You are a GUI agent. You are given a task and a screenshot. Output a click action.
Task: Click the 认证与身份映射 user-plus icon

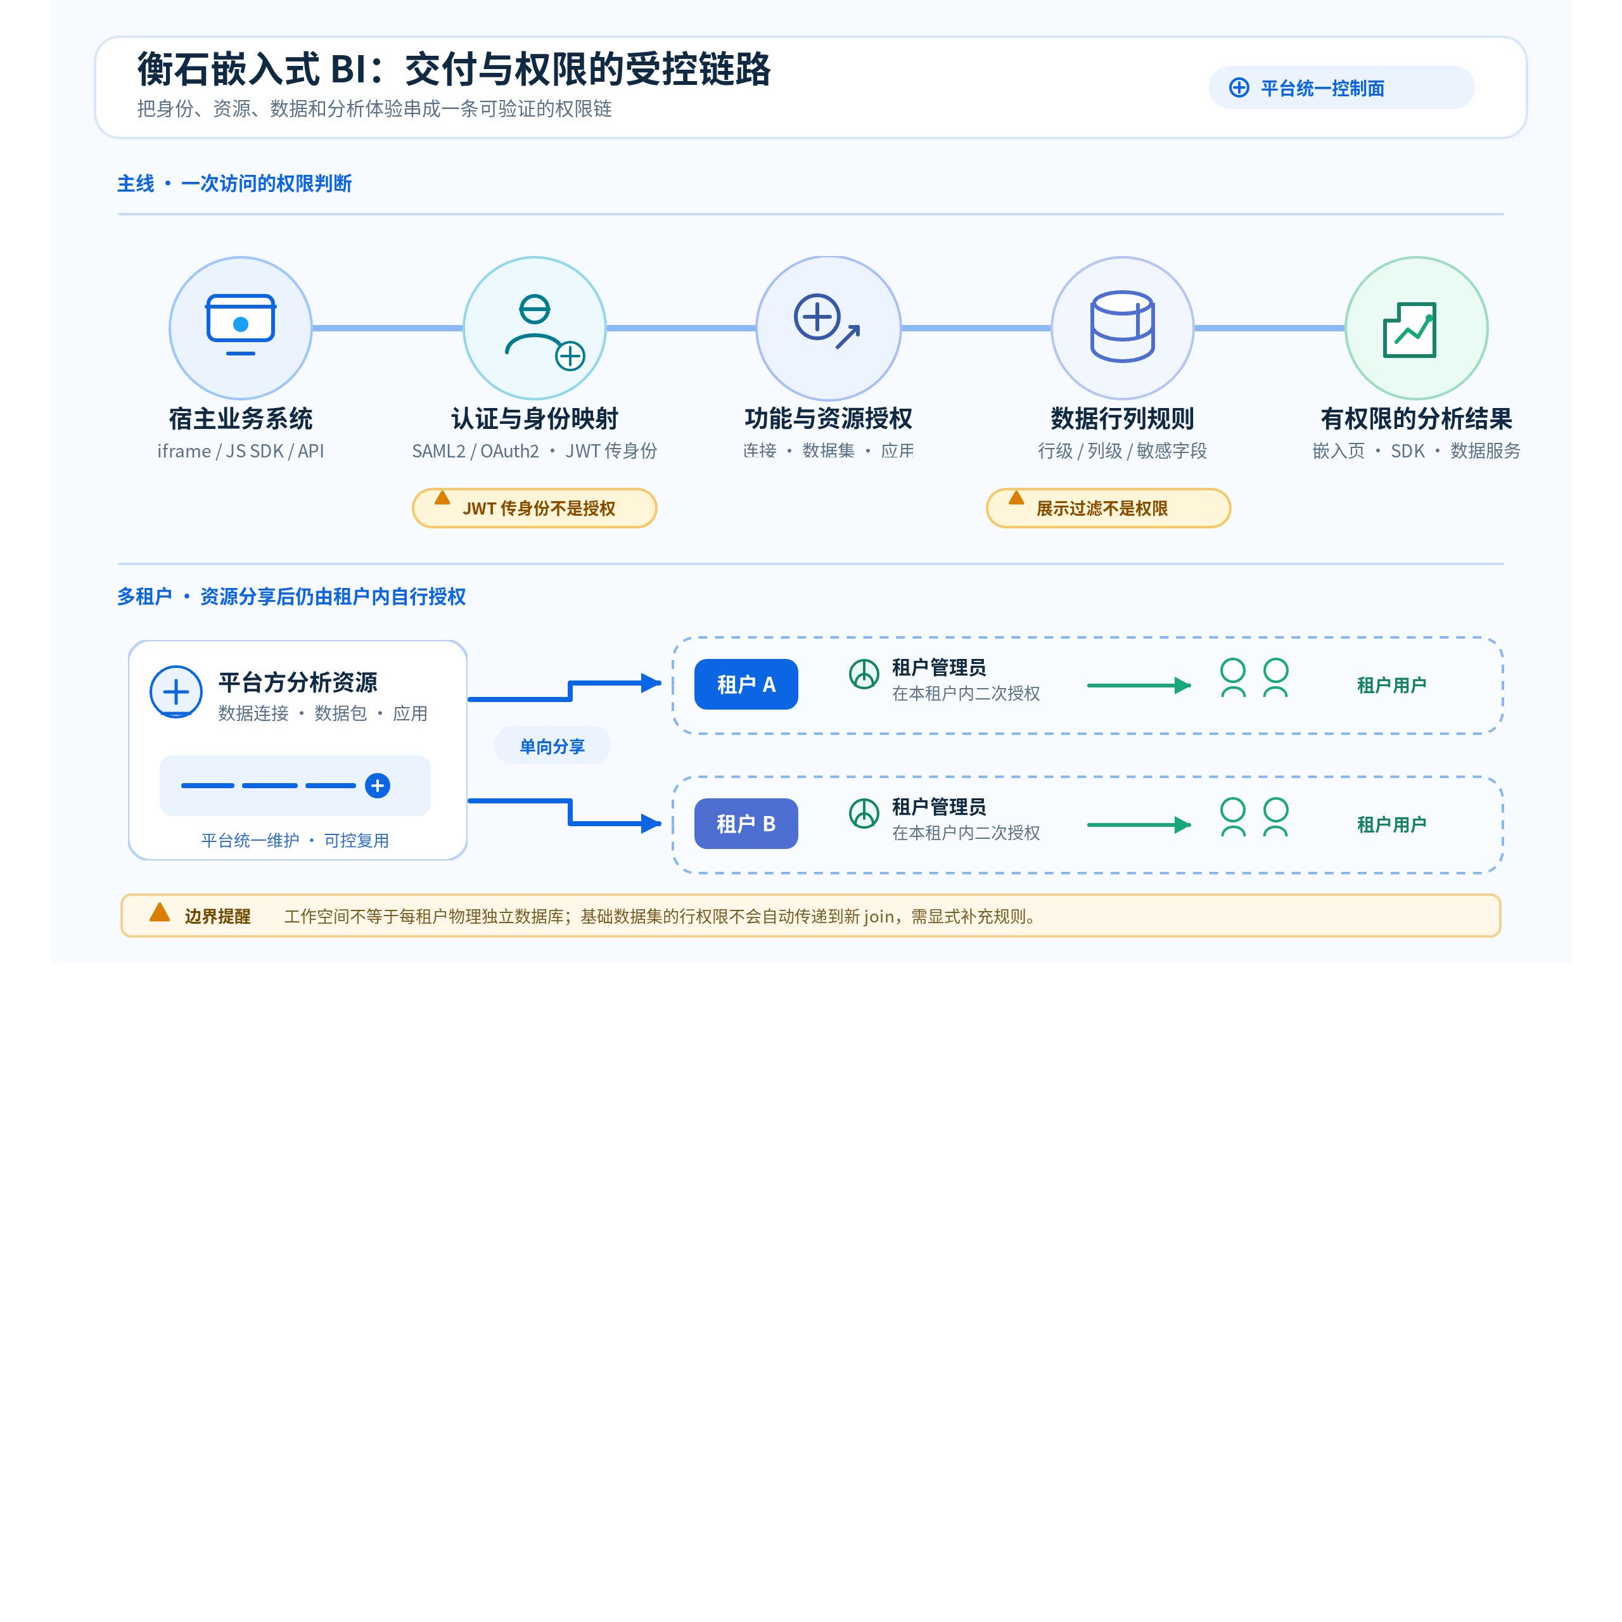(x=544, y=331)
